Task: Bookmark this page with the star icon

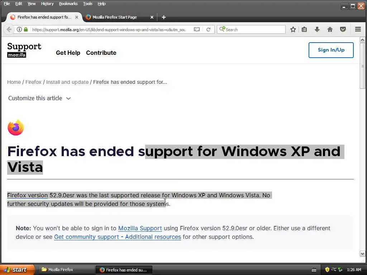Action: (293, 29)
